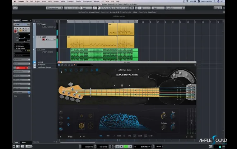The width and height of the screenshot is (237, 149).
Task: Click the undo history arrows button
Action: (15, 8)
